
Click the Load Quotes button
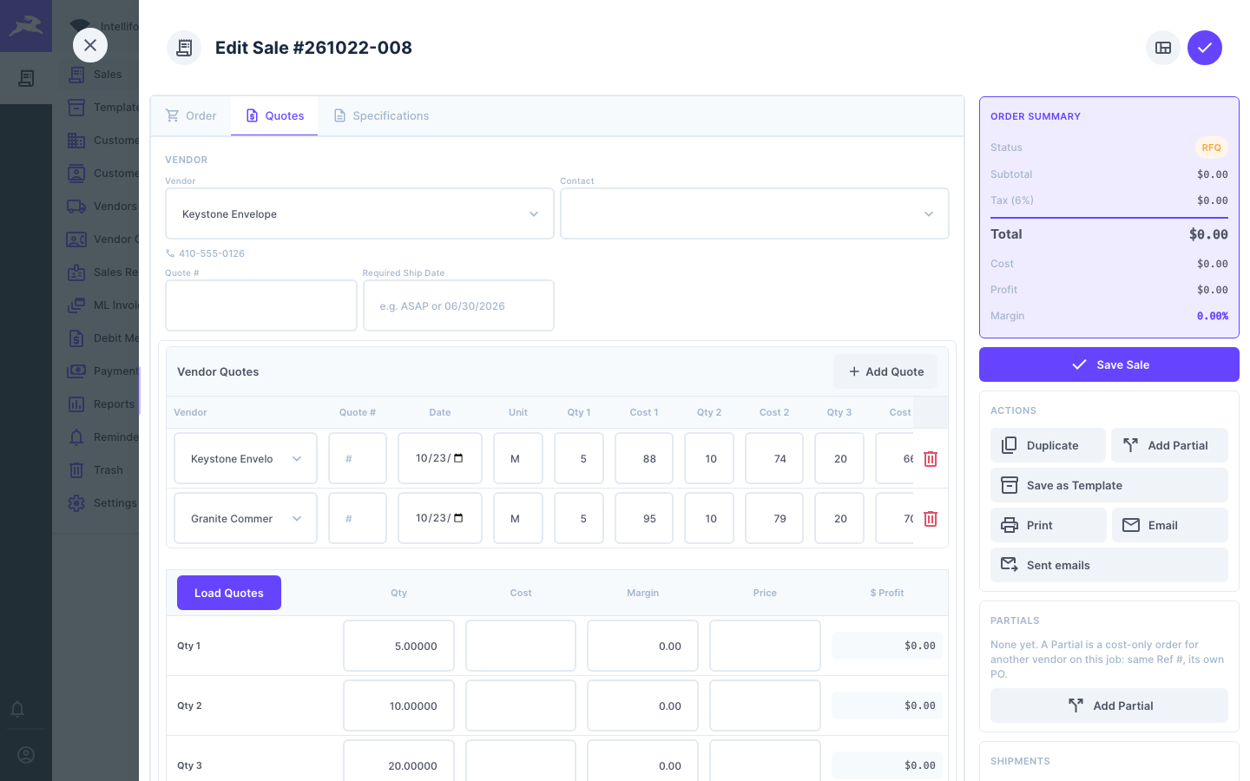pos(229,593)
